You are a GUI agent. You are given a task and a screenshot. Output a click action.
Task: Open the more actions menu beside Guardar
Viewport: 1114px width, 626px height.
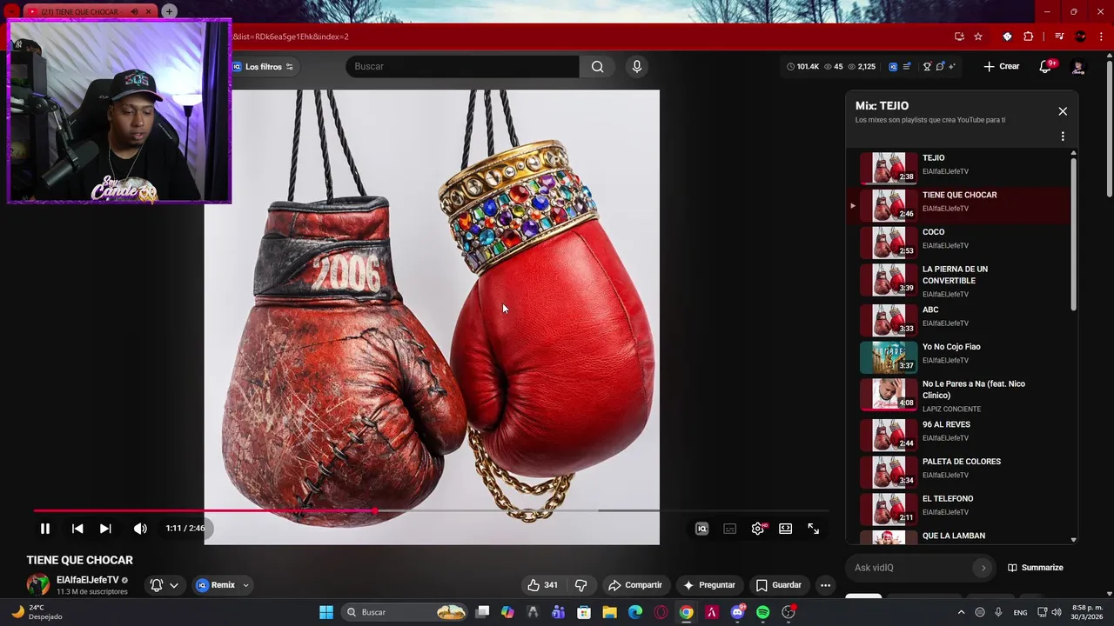(x=825, y=585)
